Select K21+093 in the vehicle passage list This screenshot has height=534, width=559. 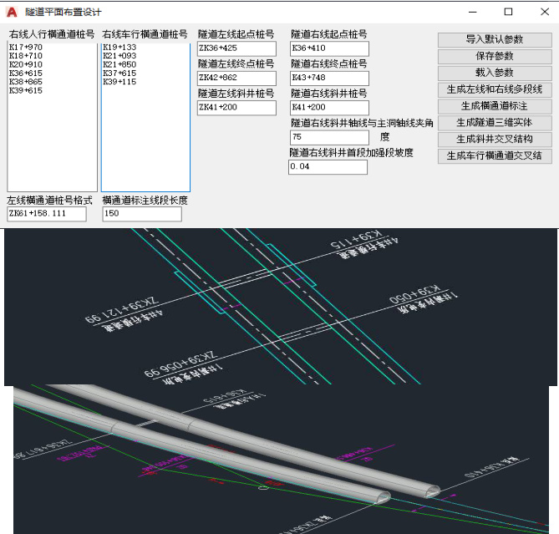119,56
